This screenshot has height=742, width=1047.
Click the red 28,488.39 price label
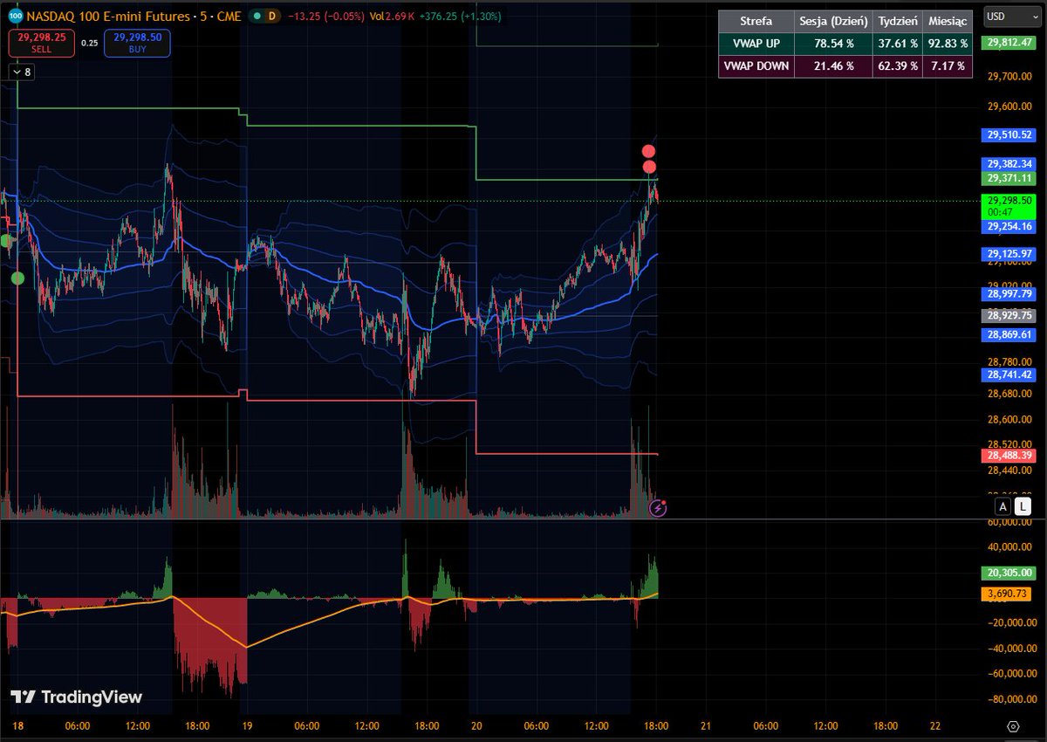[1008, 455]
